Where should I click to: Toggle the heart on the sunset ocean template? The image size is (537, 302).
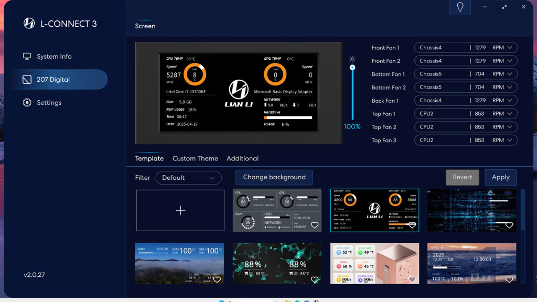coord(509,279)
